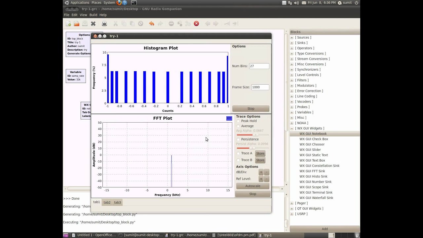Expand the Sources block category

292,38
